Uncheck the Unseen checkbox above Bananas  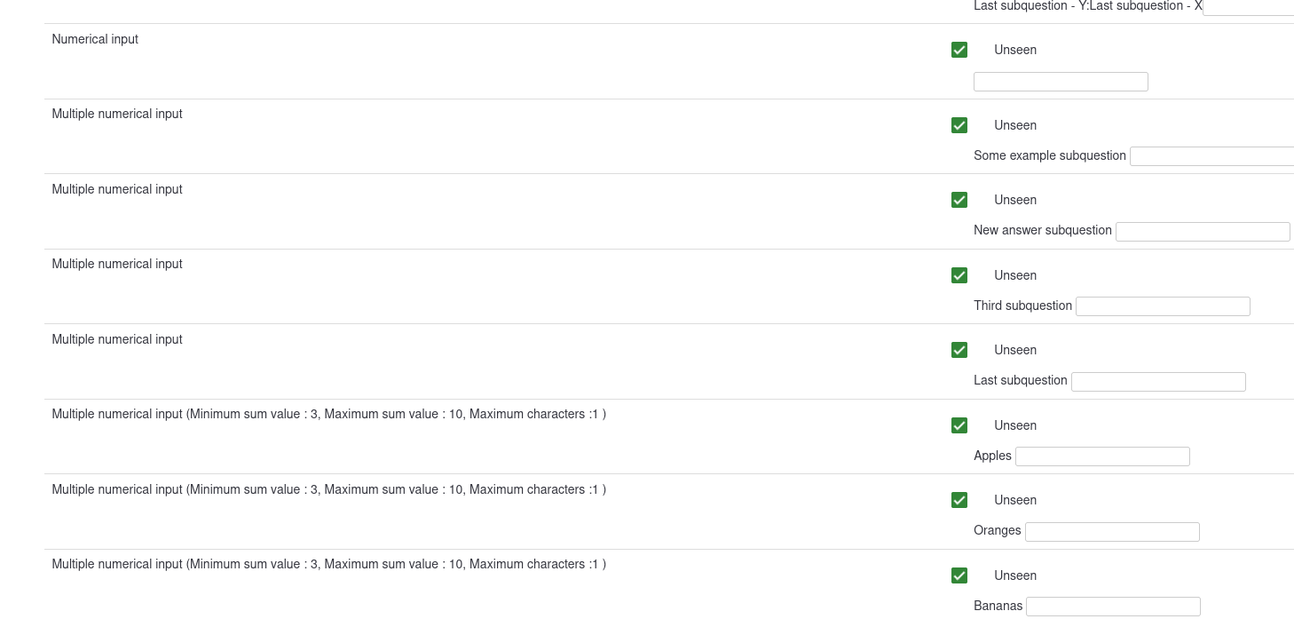coord(959,575)
